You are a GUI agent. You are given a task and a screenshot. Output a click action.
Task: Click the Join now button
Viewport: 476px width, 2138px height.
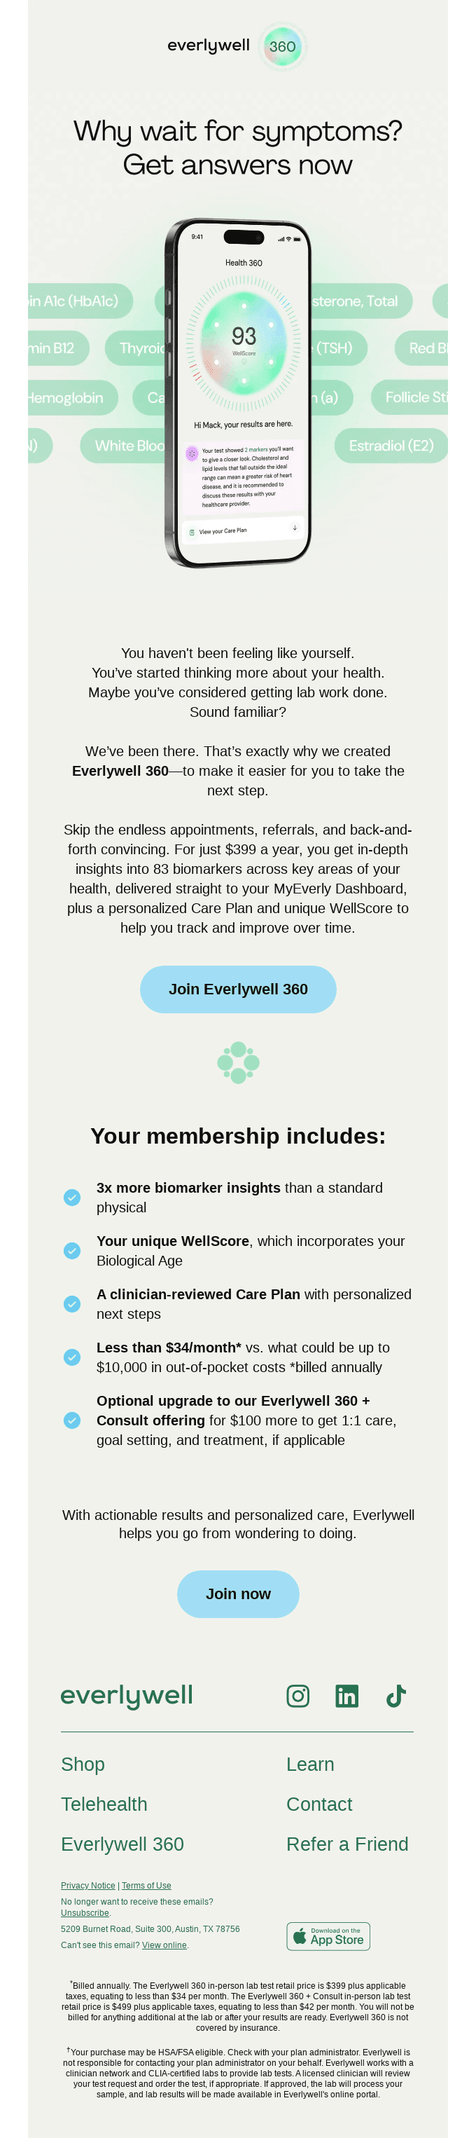click(x=238, y=1594)
